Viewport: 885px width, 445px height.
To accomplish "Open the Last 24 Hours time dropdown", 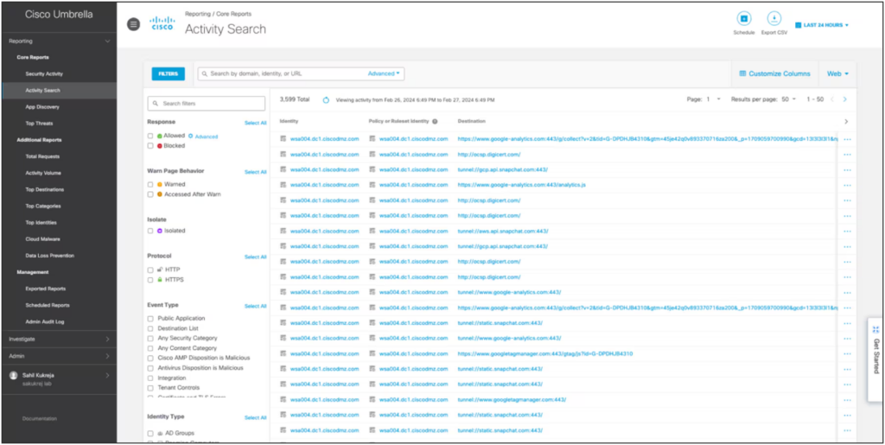I will pyautogui.click(x=822, y=25).
